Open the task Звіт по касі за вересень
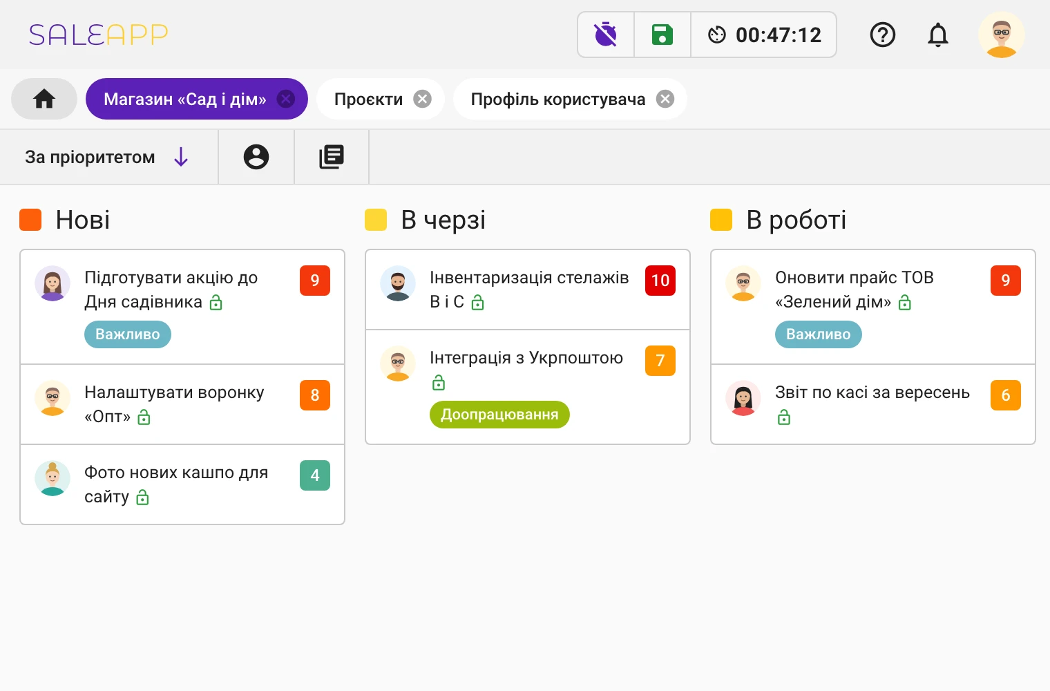This screenshot has width=1050, height=691. [x=873, y=404]
